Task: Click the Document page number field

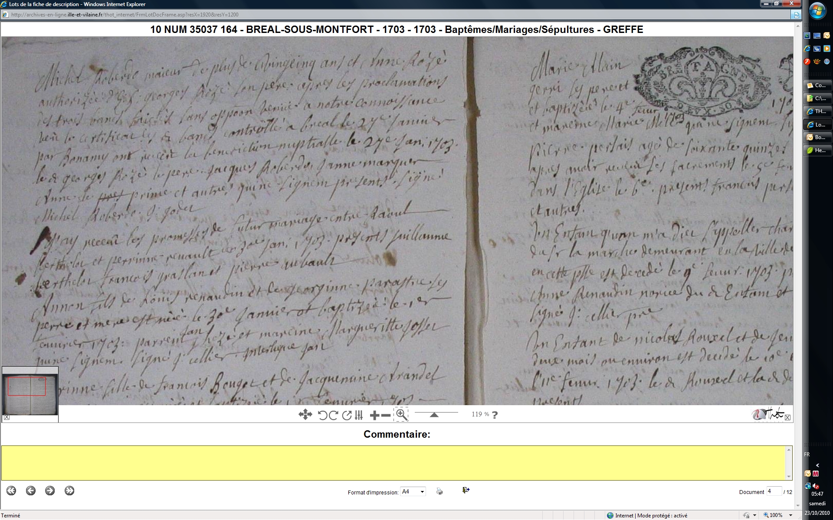Action: coord(774,491)
